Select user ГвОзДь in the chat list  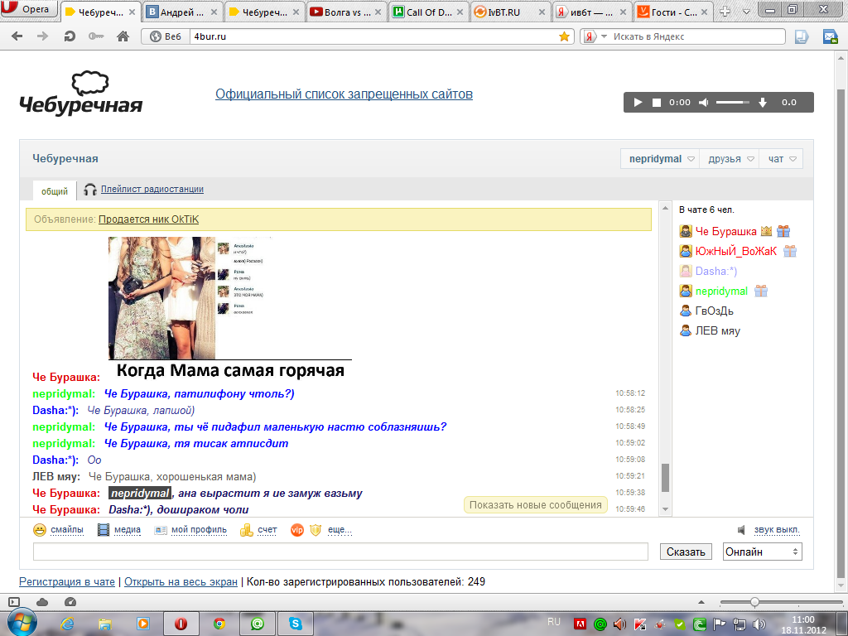pyautogui.click(x=714, y=311)
